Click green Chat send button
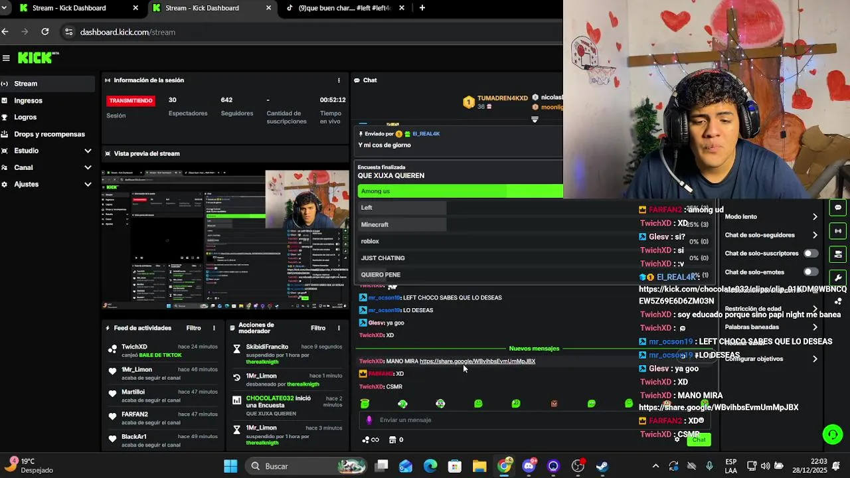This screenshot has height=478, width=850. click(699, 439)
